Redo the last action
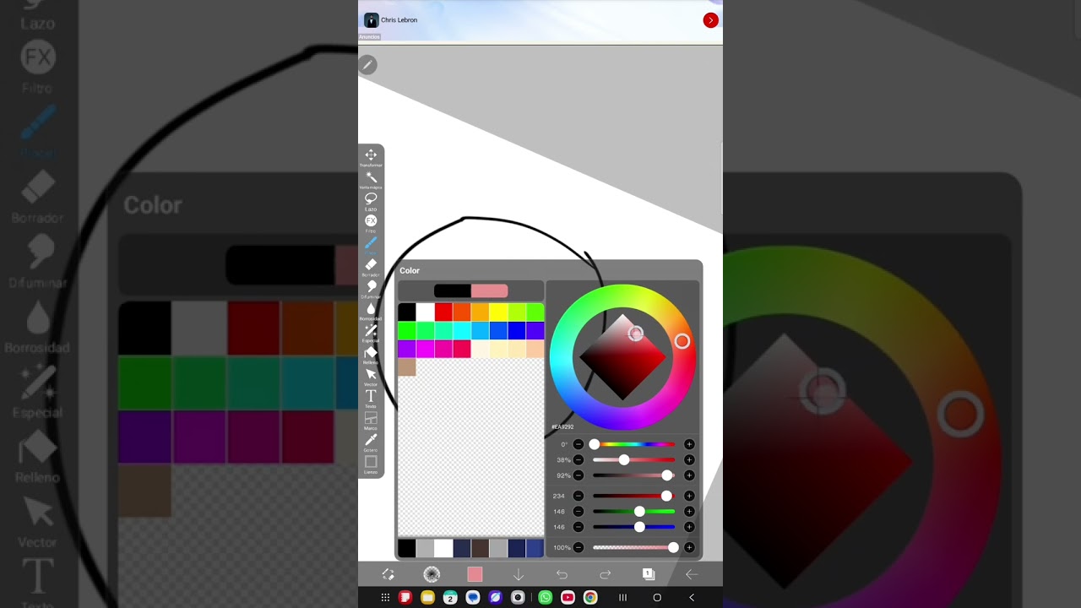The height and width of the screenshot is (608, 1081). 605,574
